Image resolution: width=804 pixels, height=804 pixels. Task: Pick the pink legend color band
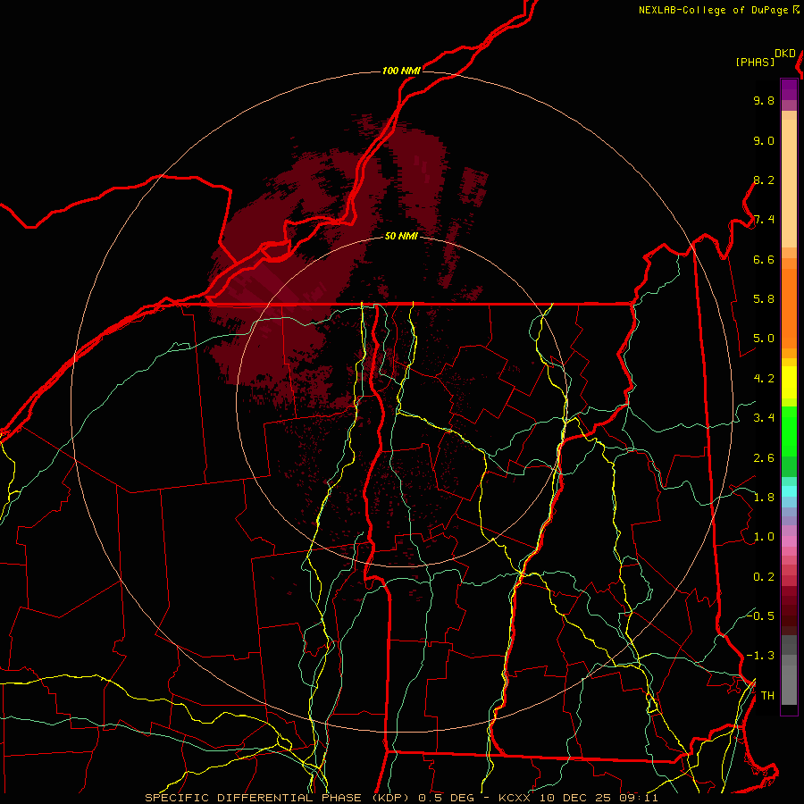point(789,541)
